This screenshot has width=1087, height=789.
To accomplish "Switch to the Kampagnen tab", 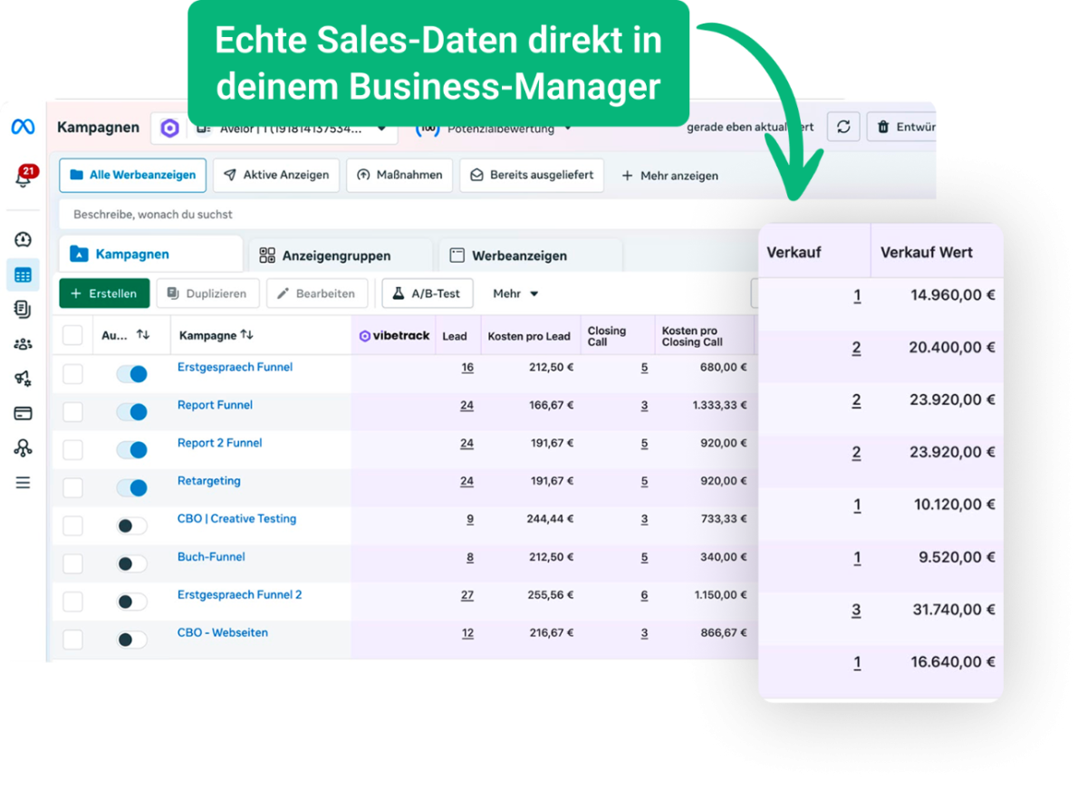I will [x=150, y=255].
